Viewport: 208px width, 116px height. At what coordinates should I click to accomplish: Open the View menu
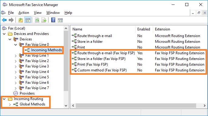pyautogui.click(x=38, y=13)
